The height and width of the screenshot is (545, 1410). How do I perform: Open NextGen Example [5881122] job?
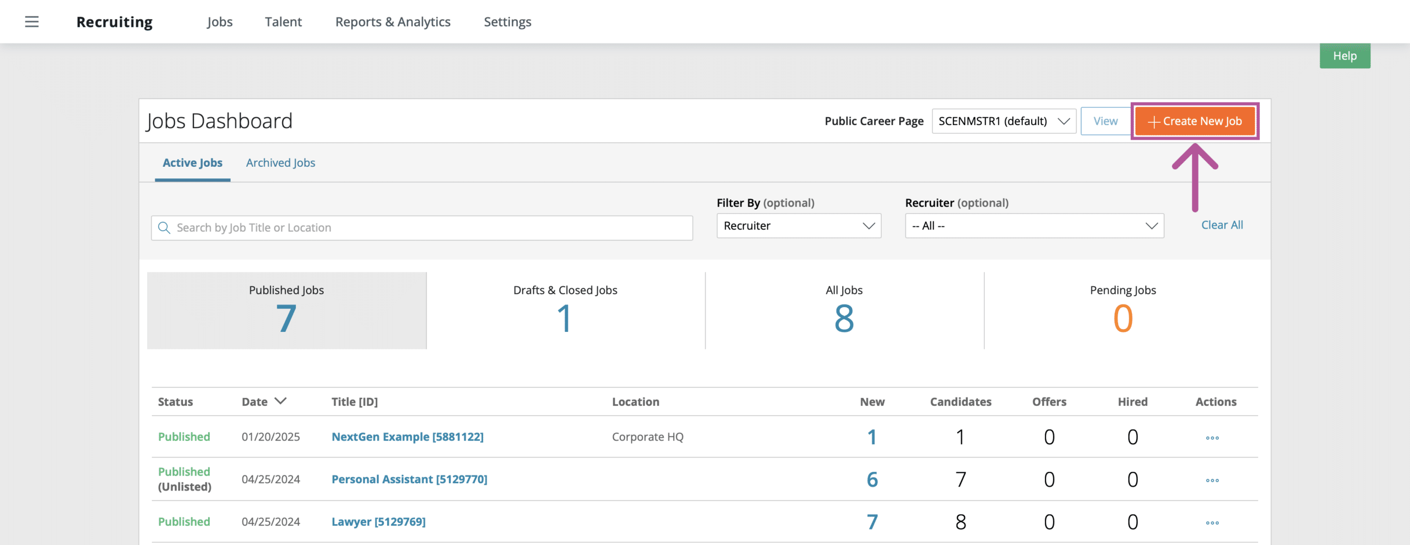408,437
